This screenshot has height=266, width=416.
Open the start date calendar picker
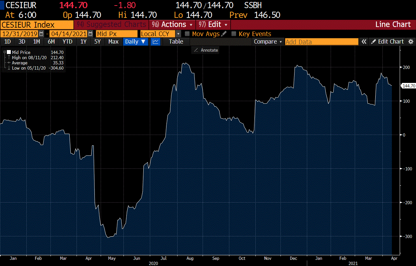pos(41,34)
